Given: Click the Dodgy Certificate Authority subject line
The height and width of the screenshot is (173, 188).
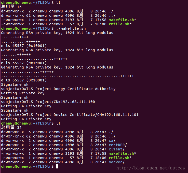Looking at the screenshot, I should coord(58,89).
